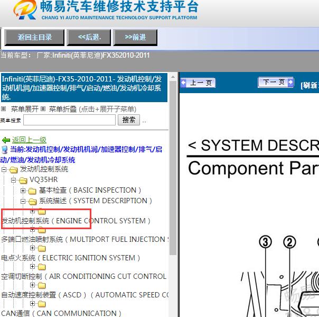Image resolution: width=319 pixels, height=317 pixels.
Task: Go forward with the >>前进 button
Action: tap(135, 37)
